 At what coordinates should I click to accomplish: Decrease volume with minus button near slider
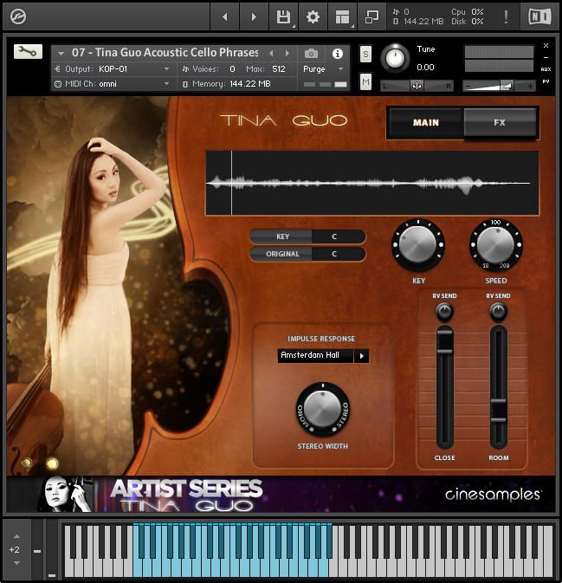[x=468, y=87]
